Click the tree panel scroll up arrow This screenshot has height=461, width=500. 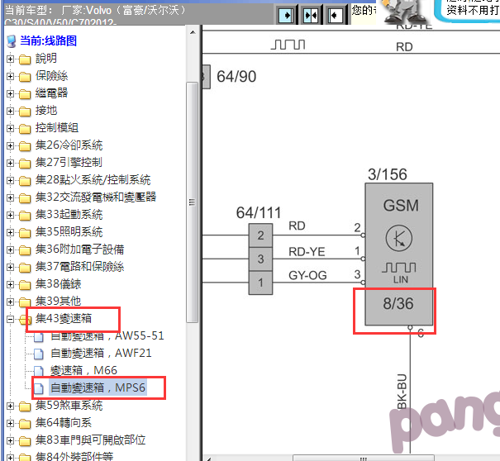click(193, 32)
